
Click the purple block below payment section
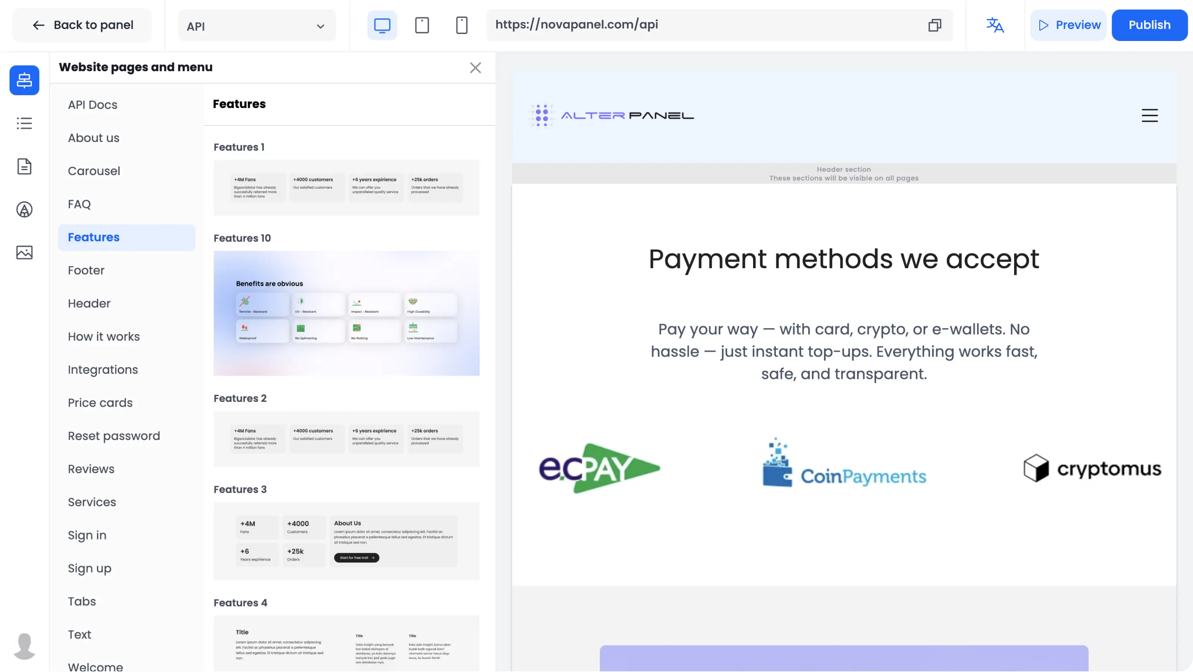click(844, 659)
